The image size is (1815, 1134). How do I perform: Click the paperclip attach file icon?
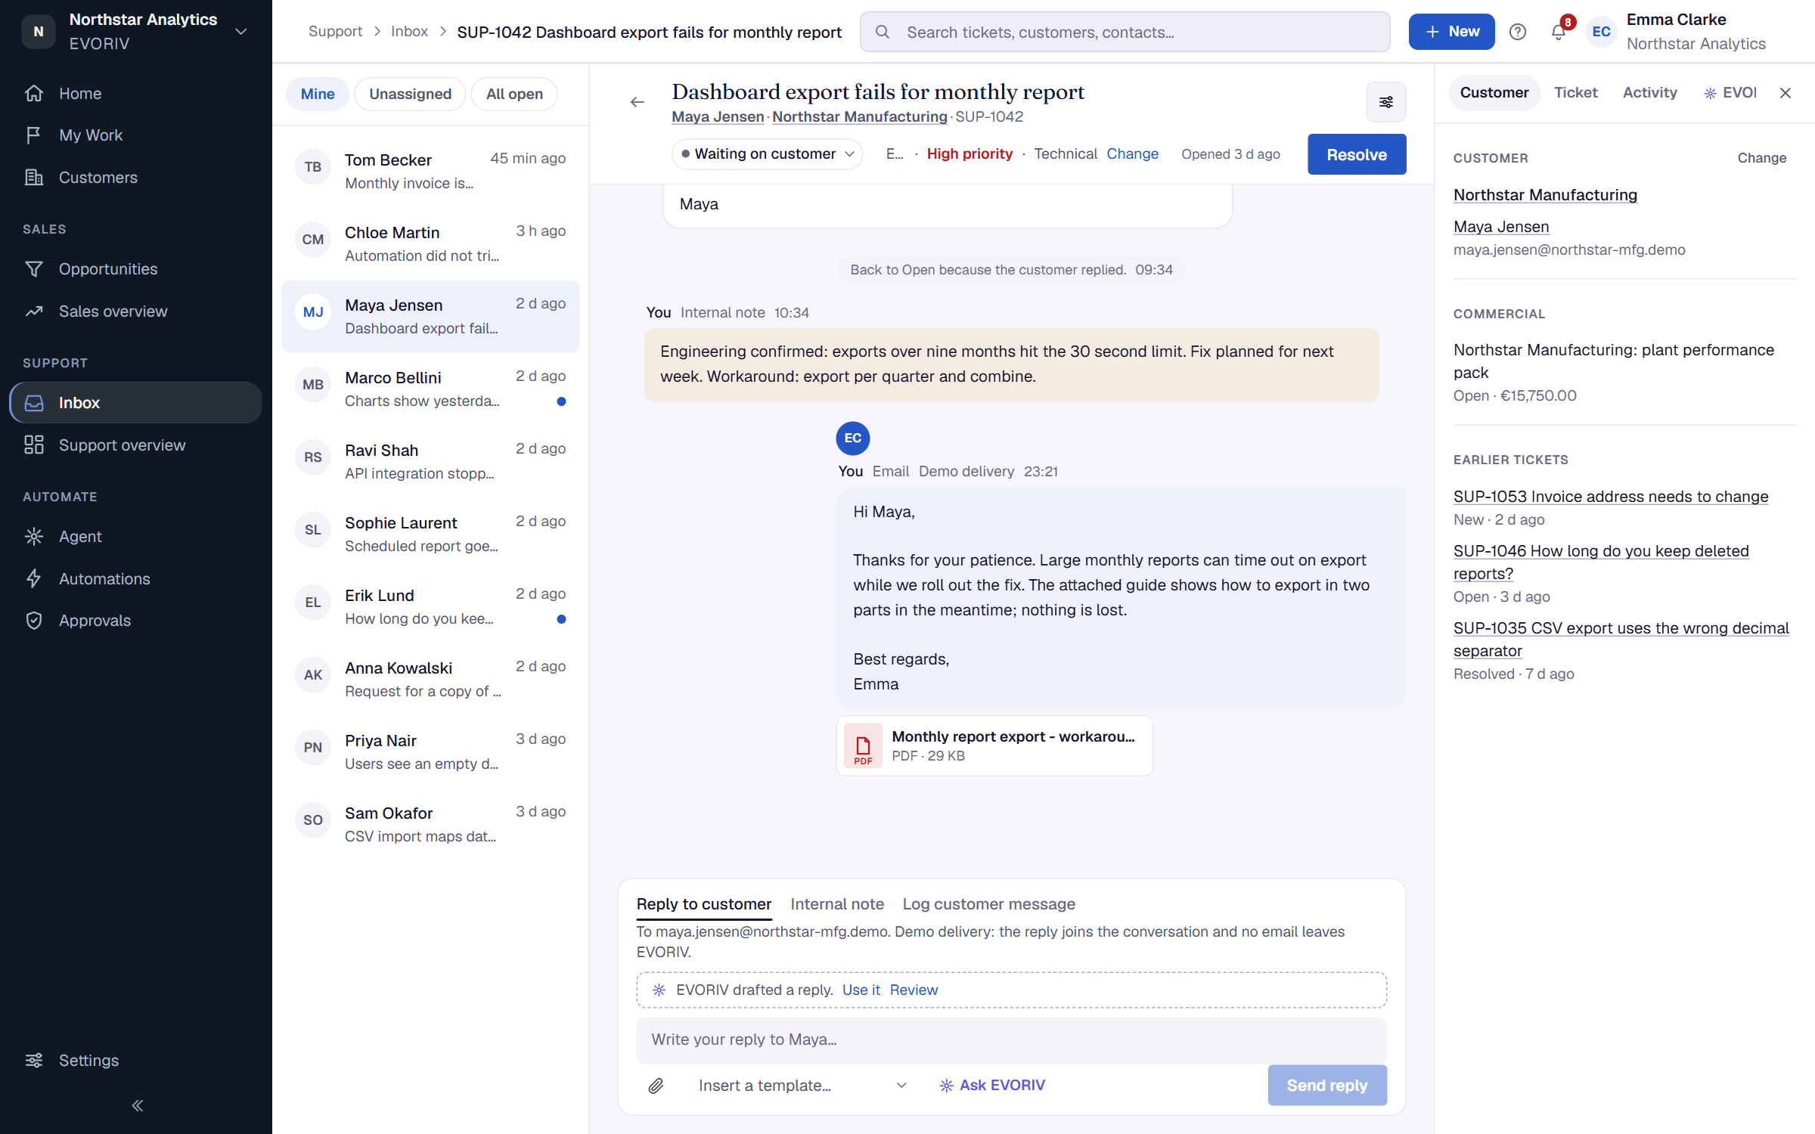tap(656, 1086)
